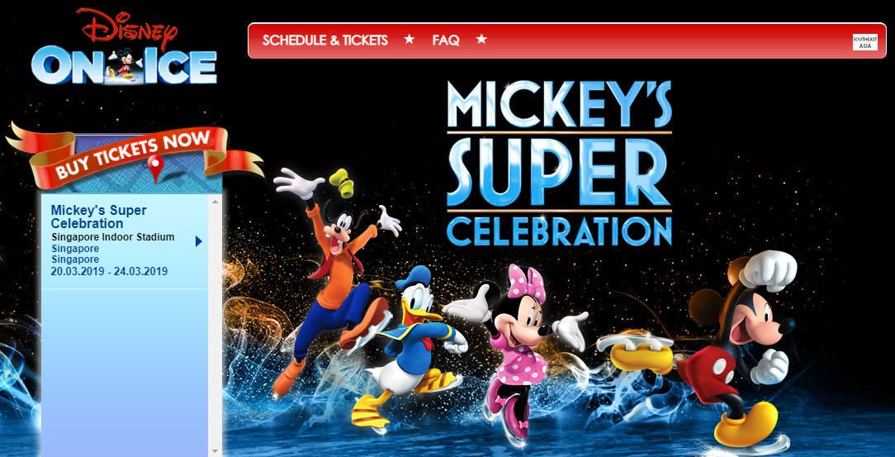Click the Singapore Indoor Stadium venue text
This screenshot has height=457, width=895.
click(113, 236)
